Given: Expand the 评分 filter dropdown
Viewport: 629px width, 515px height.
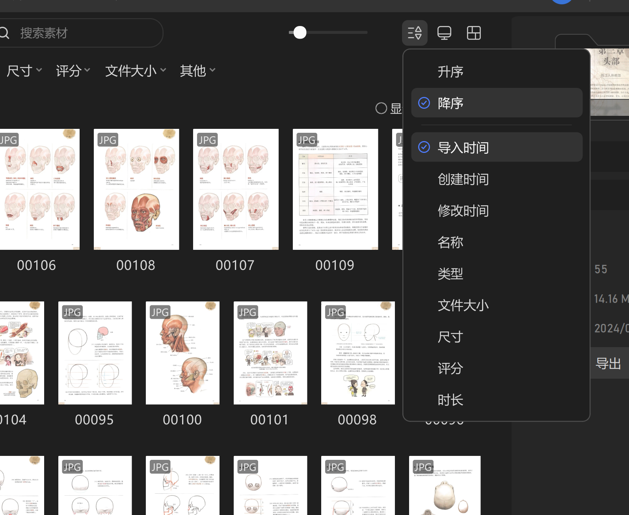Looking at the screenshot, I should pyautogui.click(x=73, y=71).
